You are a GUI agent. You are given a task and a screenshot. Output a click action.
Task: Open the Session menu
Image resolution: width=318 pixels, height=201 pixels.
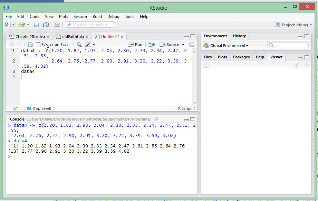coord(80,17)
